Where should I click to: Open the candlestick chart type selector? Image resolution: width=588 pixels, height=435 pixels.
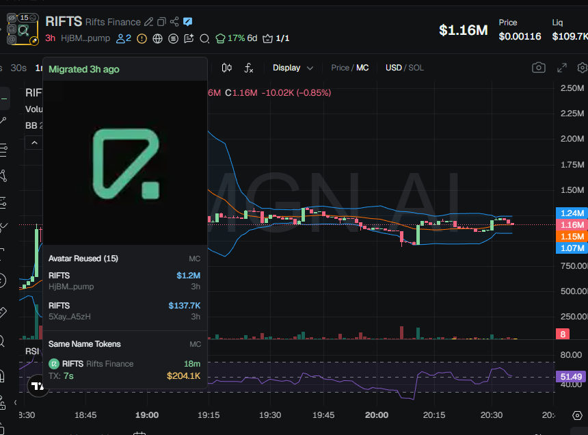coord(226,68)
